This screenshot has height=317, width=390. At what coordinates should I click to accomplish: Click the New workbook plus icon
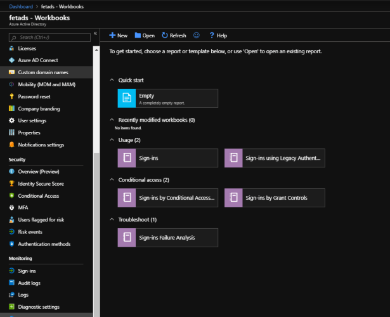coord(112,36)
